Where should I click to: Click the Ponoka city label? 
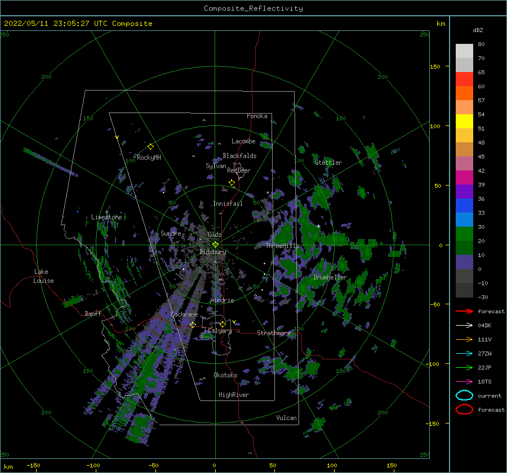point(257,116)
